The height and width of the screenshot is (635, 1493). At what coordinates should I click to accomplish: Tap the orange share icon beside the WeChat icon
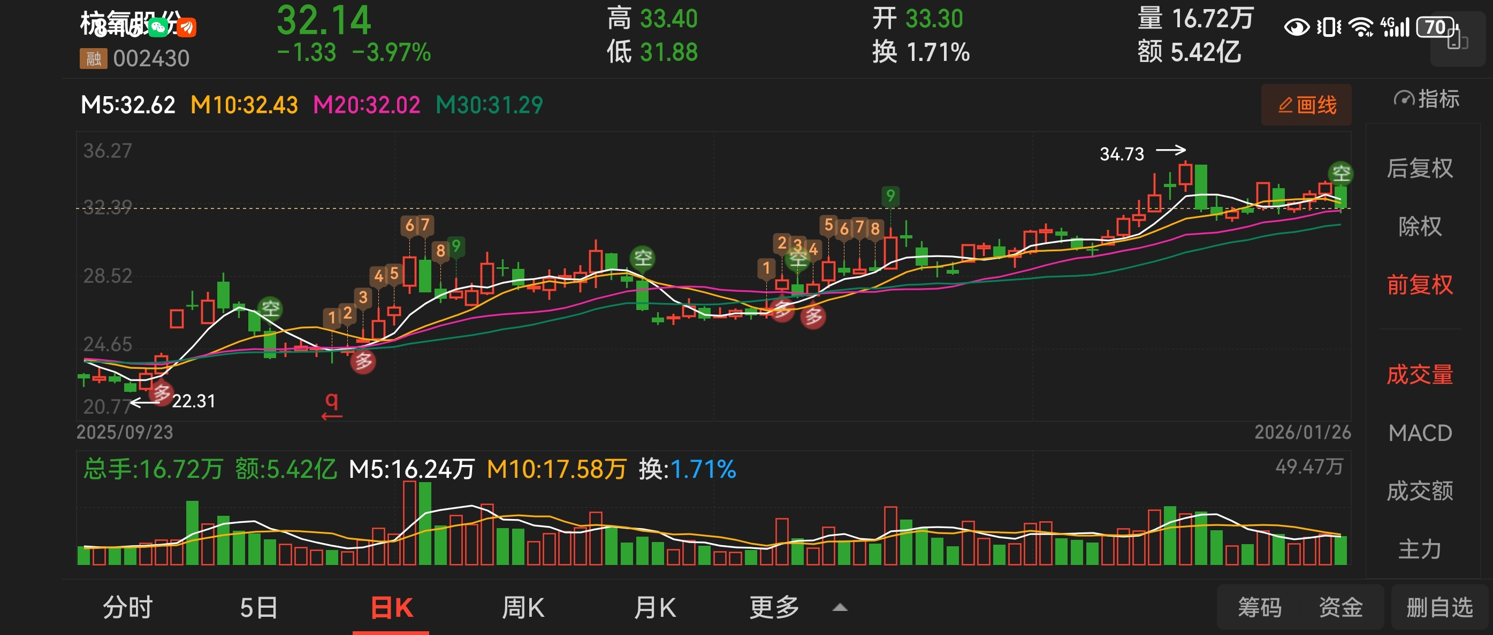click(187, 27)
